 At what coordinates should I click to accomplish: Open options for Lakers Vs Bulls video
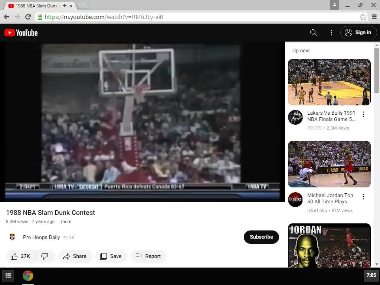pos(363,114)
